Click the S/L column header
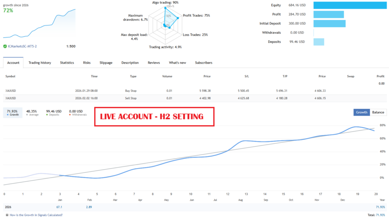This screenshot has height=217, width=389. 247,76
